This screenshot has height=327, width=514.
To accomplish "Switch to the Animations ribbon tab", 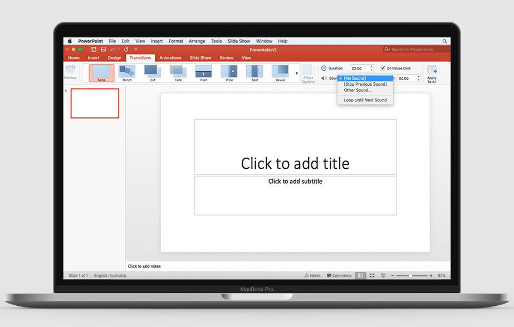I will click(170, 58).
